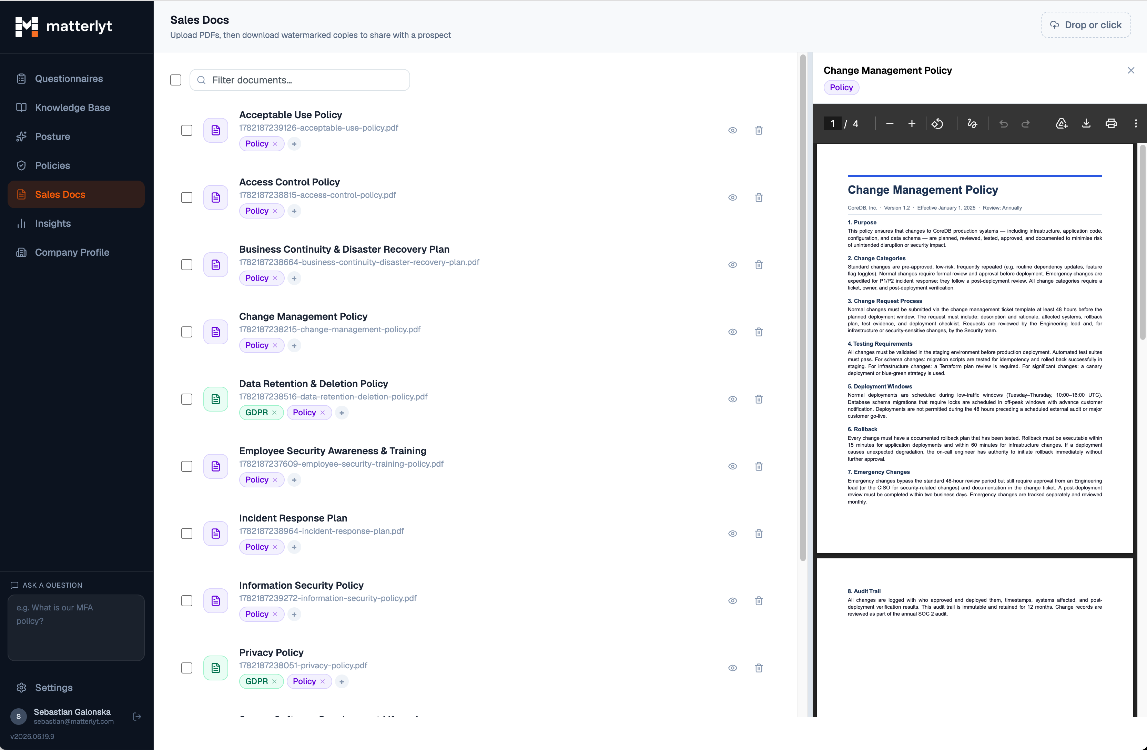This screenshot has width=1147, height=750.
Task: Remove Policy tag from Access Control Policy
Action: (x=275, y=211)
